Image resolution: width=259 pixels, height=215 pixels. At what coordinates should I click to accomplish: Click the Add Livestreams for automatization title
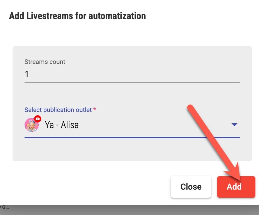(x=77, y=16)
